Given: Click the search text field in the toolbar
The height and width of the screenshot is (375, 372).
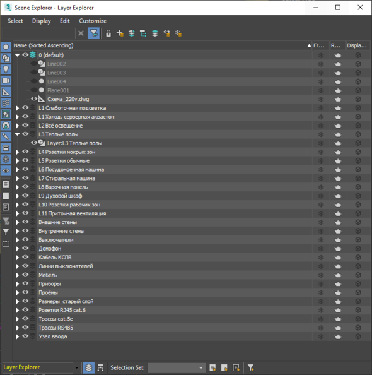Looking at the screenshot, I should 39,33.
